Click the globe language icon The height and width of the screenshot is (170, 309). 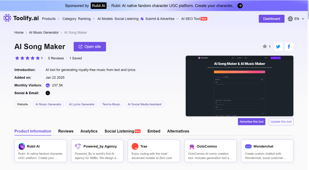pyautogui.click(x=290, y=19)
